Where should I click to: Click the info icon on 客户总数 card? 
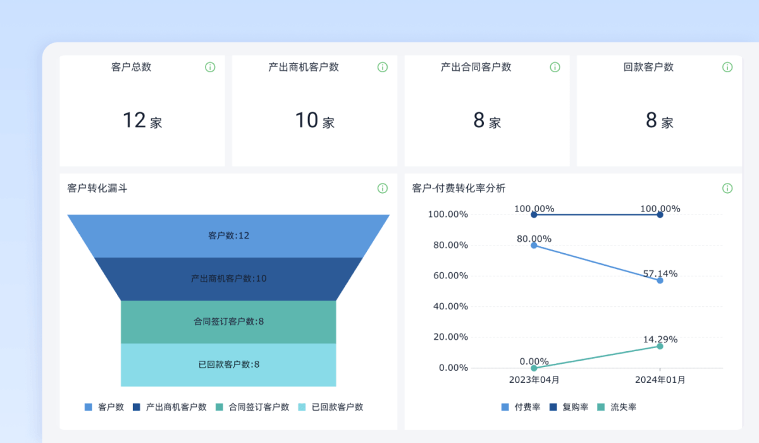210,67
